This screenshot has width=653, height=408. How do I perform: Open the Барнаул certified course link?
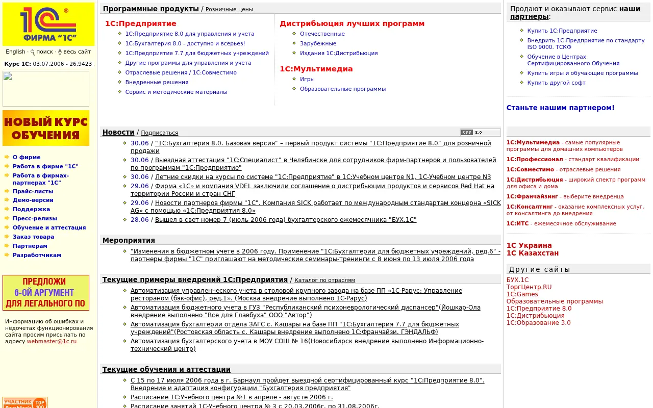pyautogui.click(x=308, y=384)
